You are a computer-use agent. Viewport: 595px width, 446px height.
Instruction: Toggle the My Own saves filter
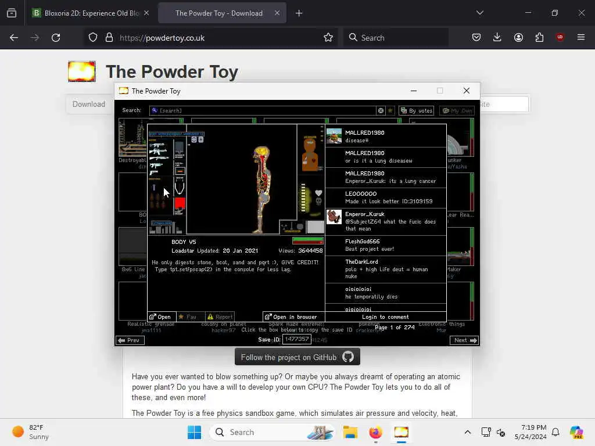pos(458,110)
